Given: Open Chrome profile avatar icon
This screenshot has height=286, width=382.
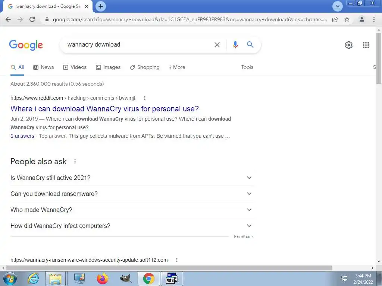Looking at the screenshot, I should (x=362, y=19).
